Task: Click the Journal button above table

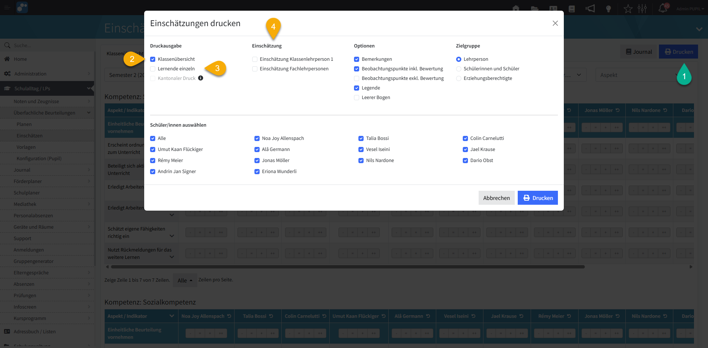Action: [x=639, y=52]
